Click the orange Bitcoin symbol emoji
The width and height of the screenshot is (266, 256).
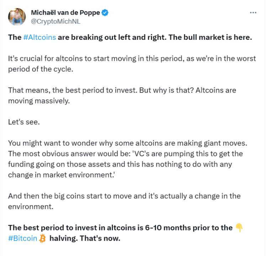(x=43, y=239)
